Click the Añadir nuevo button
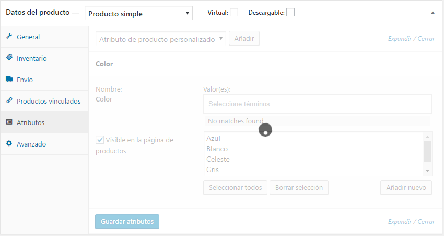Screen dimensions: 444x236 pyautogui.click(x=406, y=187)
